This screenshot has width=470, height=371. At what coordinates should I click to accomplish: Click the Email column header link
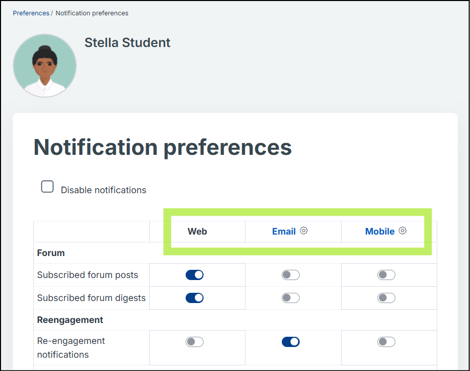click(283, 231)
